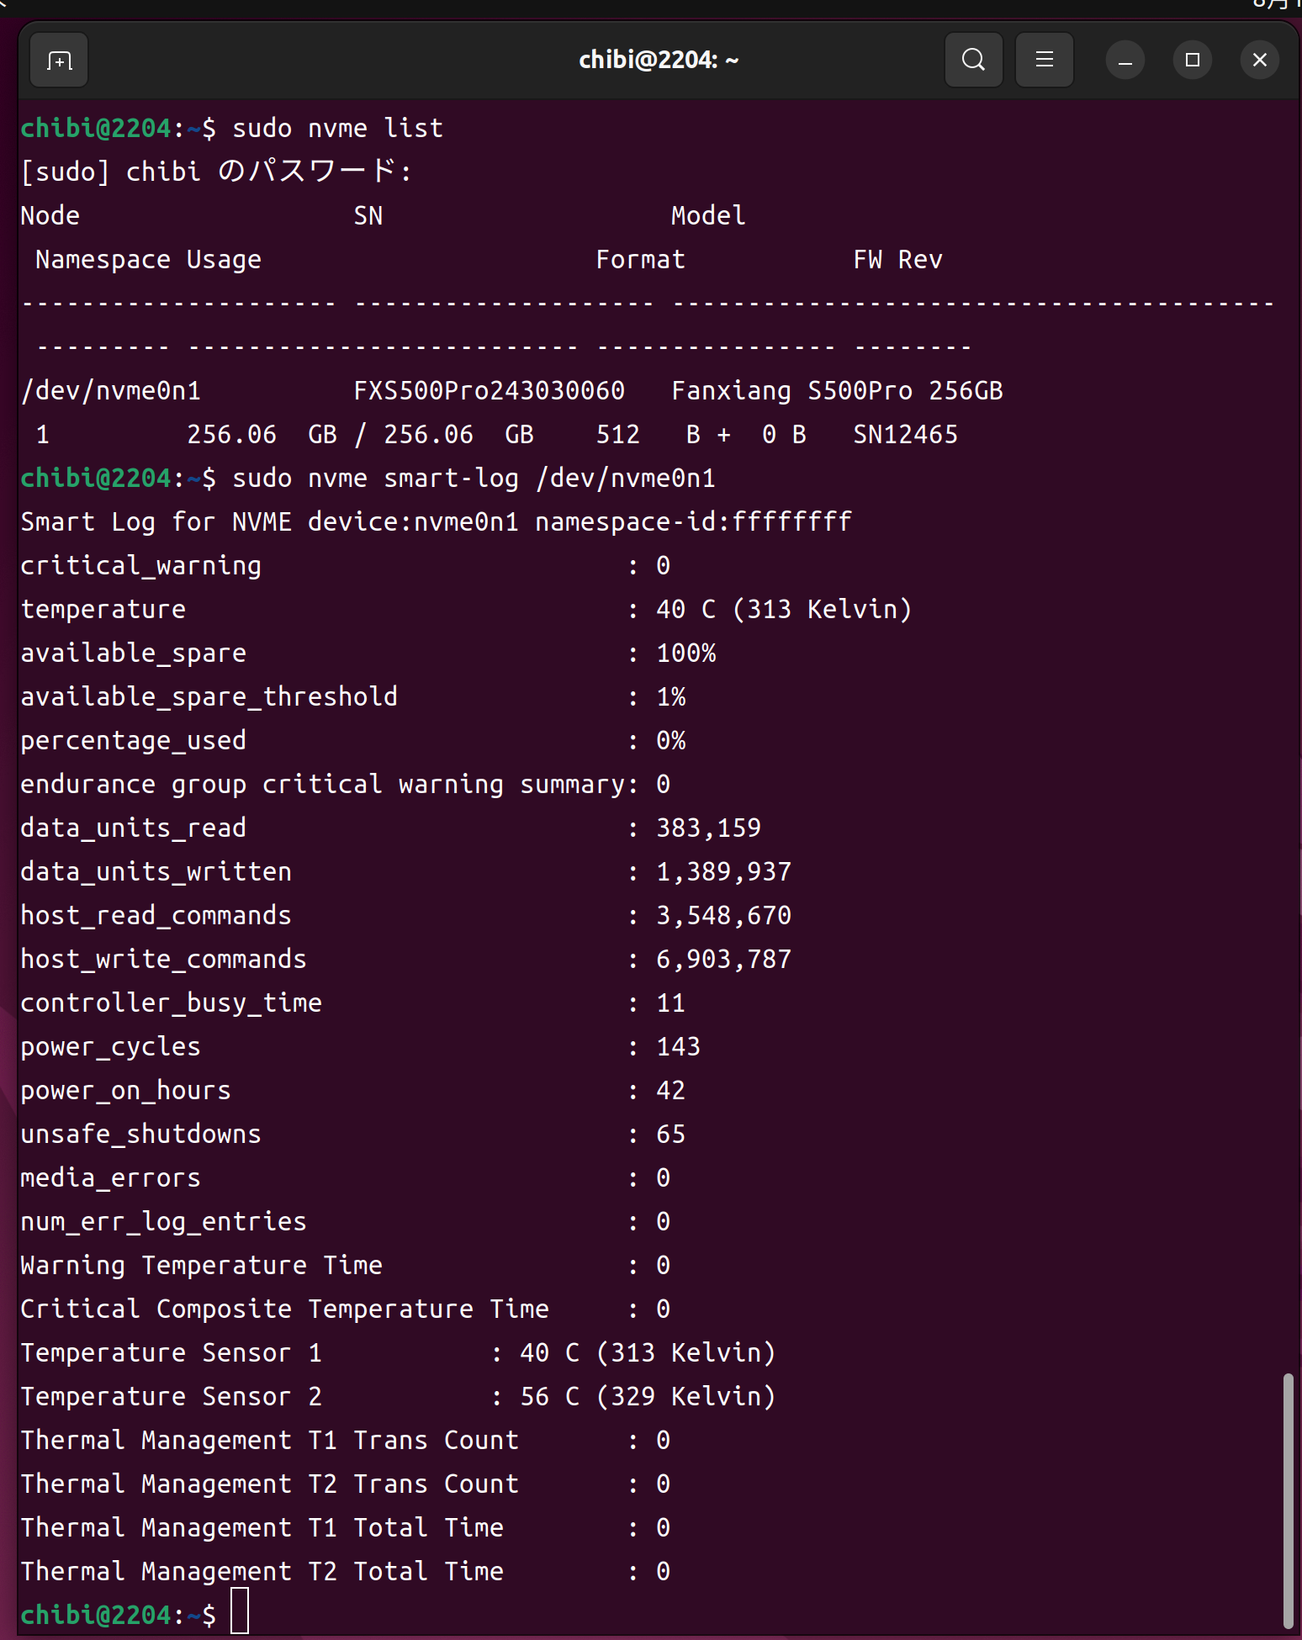This screenshot has height=1640, width=1302.
Task: Click the /dev/nvme0n1 node entry
Action: click(111, 391)
